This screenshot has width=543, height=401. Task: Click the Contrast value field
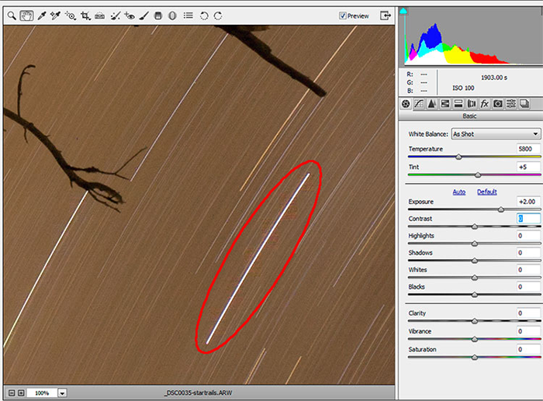pos(528,219)
